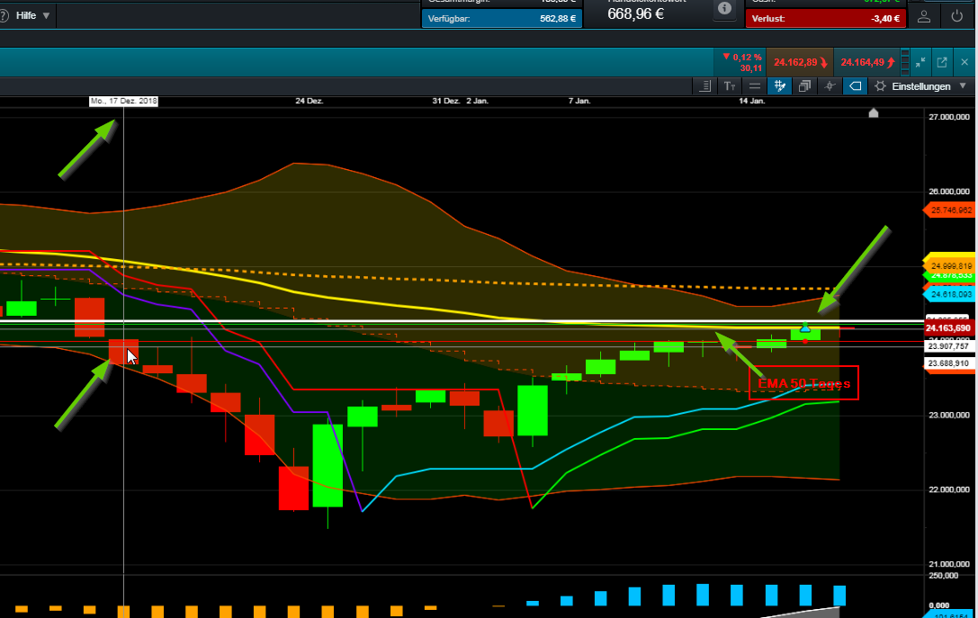Click the buy price 24.164,49

point(867,62)
